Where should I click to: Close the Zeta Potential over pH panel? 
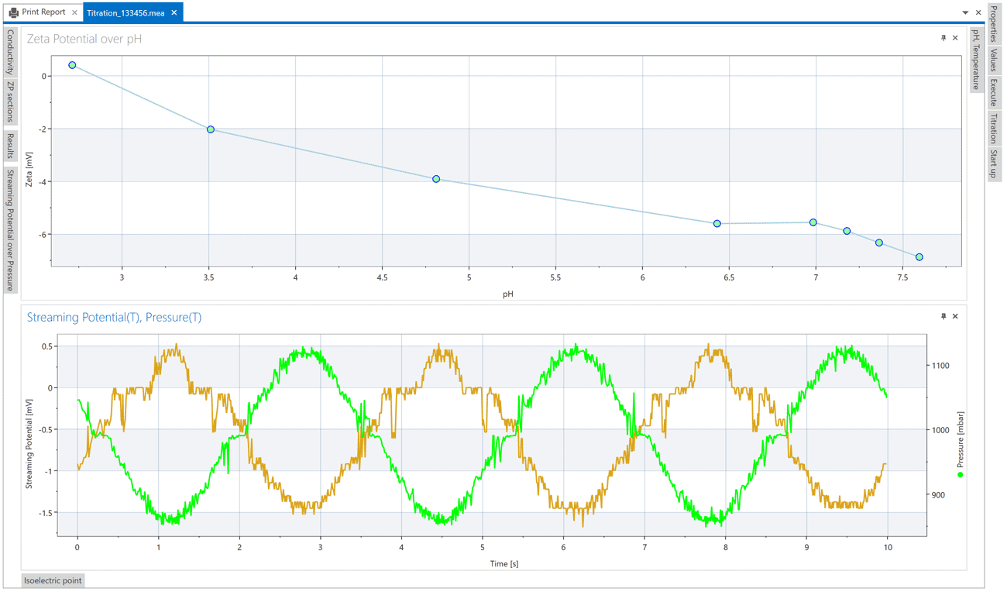(955, 37)
